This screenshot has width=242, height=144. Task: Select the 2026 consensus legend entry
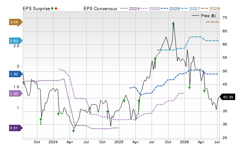point(170,9)
